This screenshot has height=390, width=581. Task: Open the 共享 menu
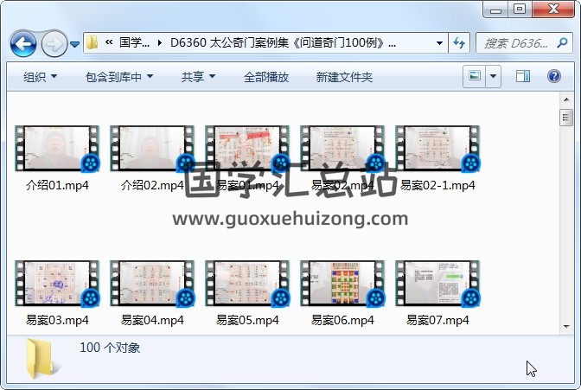[x=198, y=77]
